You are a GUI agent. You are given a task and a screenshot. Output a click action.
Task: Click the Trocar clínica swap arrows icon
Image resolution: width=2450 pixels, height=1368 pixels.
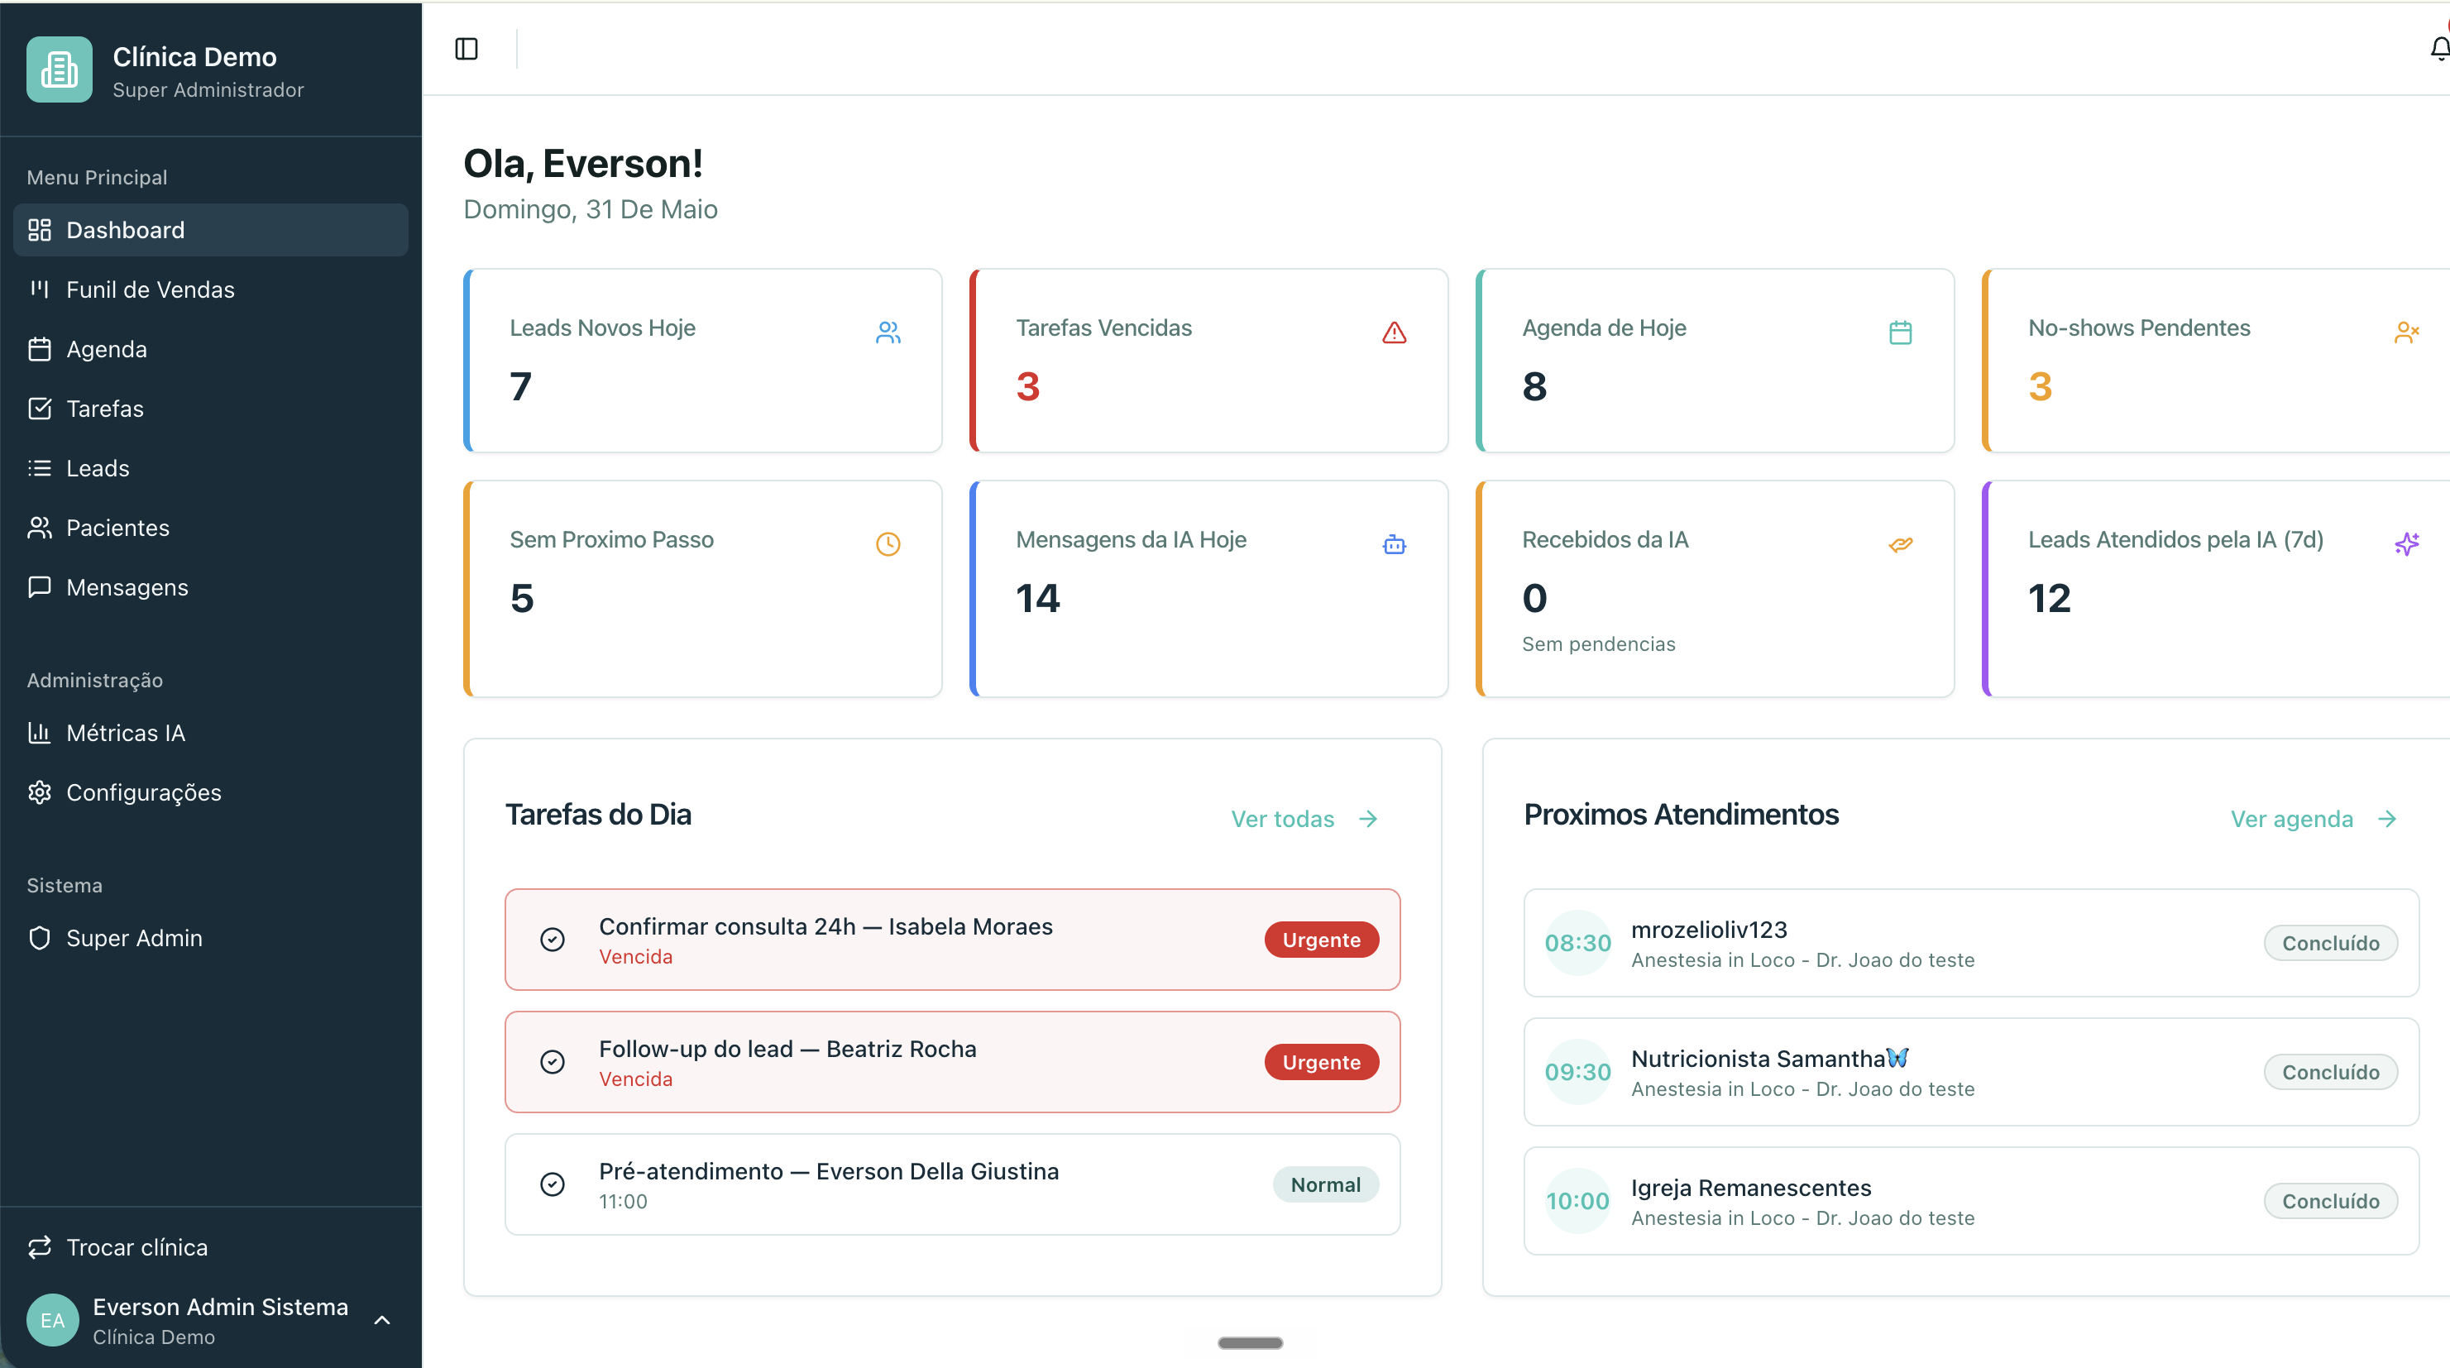point(39,1247)
